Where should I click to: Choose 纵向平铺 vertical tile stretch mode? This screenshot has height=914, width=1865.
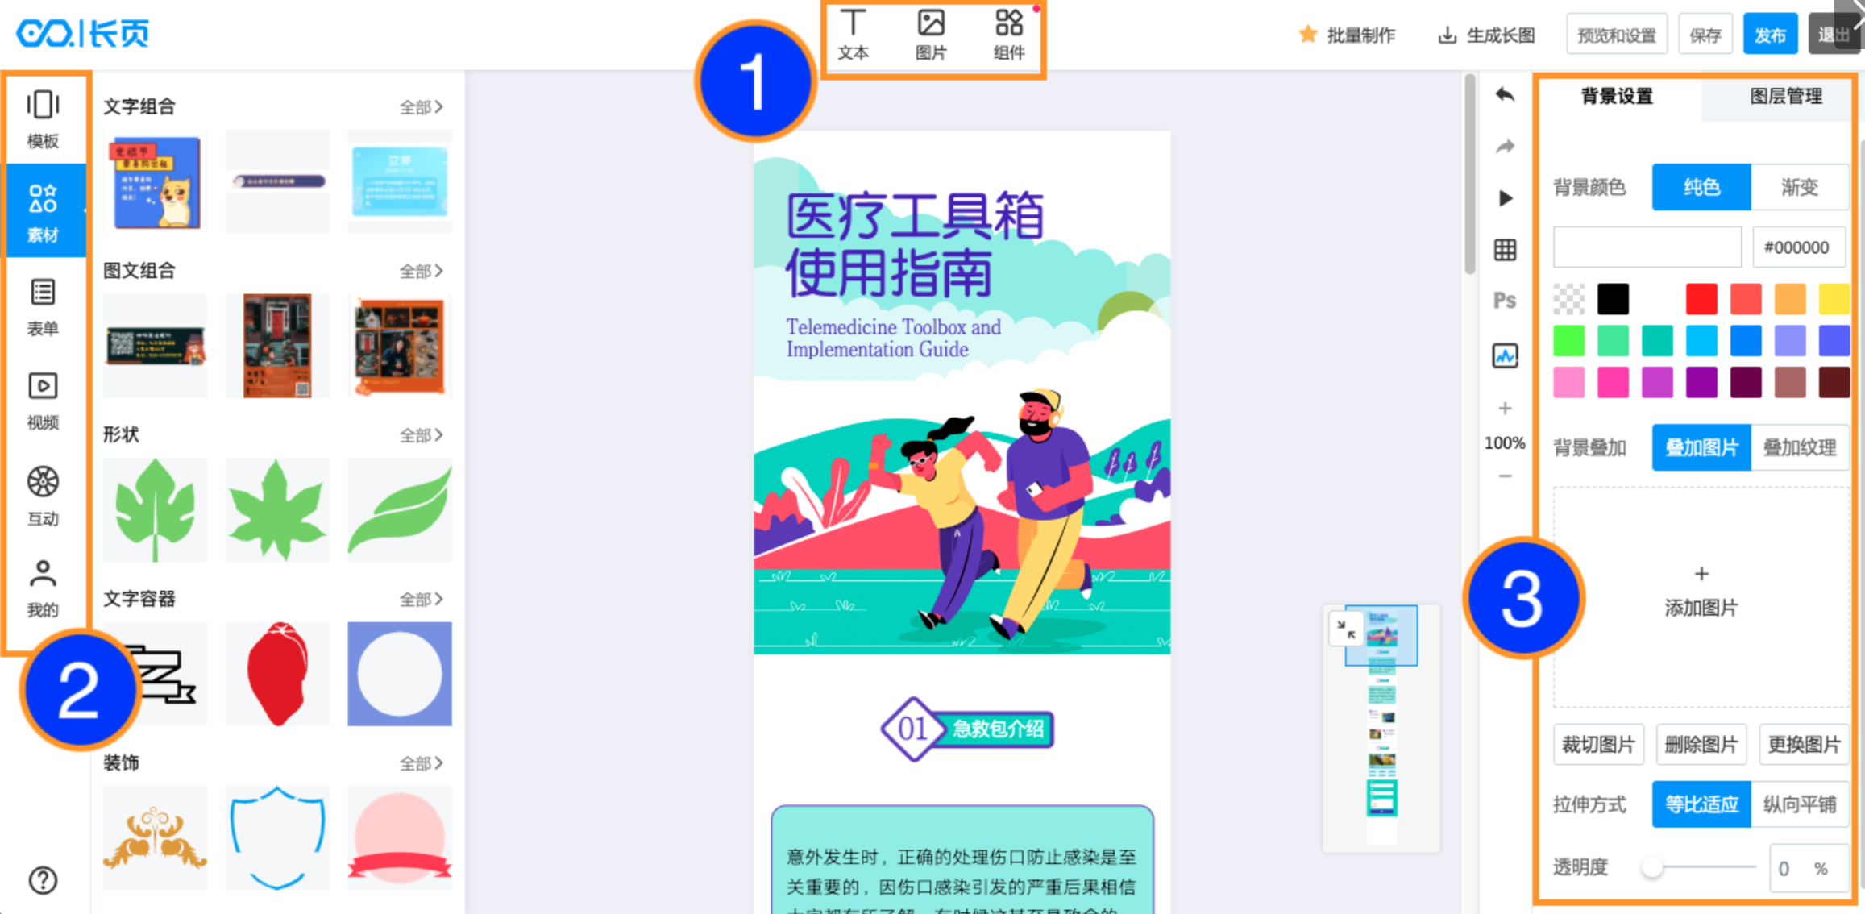pos(1799,804)
